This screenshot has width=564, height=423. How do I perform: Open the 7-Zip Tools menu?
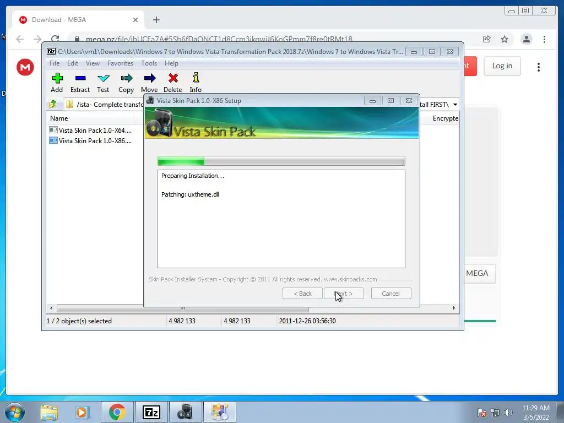pos(149,63)
